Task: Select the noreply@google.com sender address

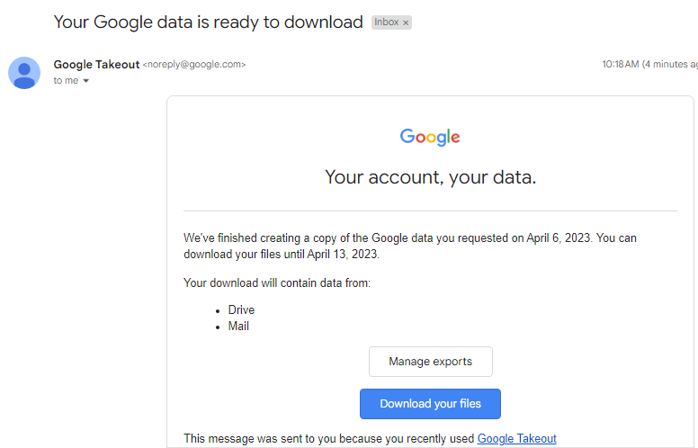Action: pos(194,65)
